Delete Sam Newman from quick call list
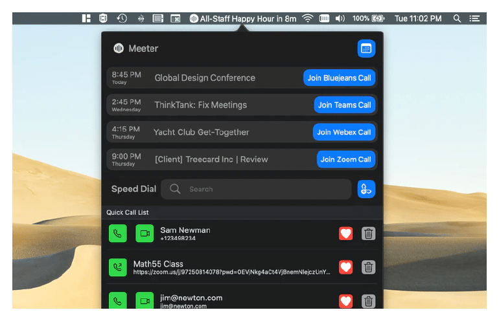 point(368,234)
